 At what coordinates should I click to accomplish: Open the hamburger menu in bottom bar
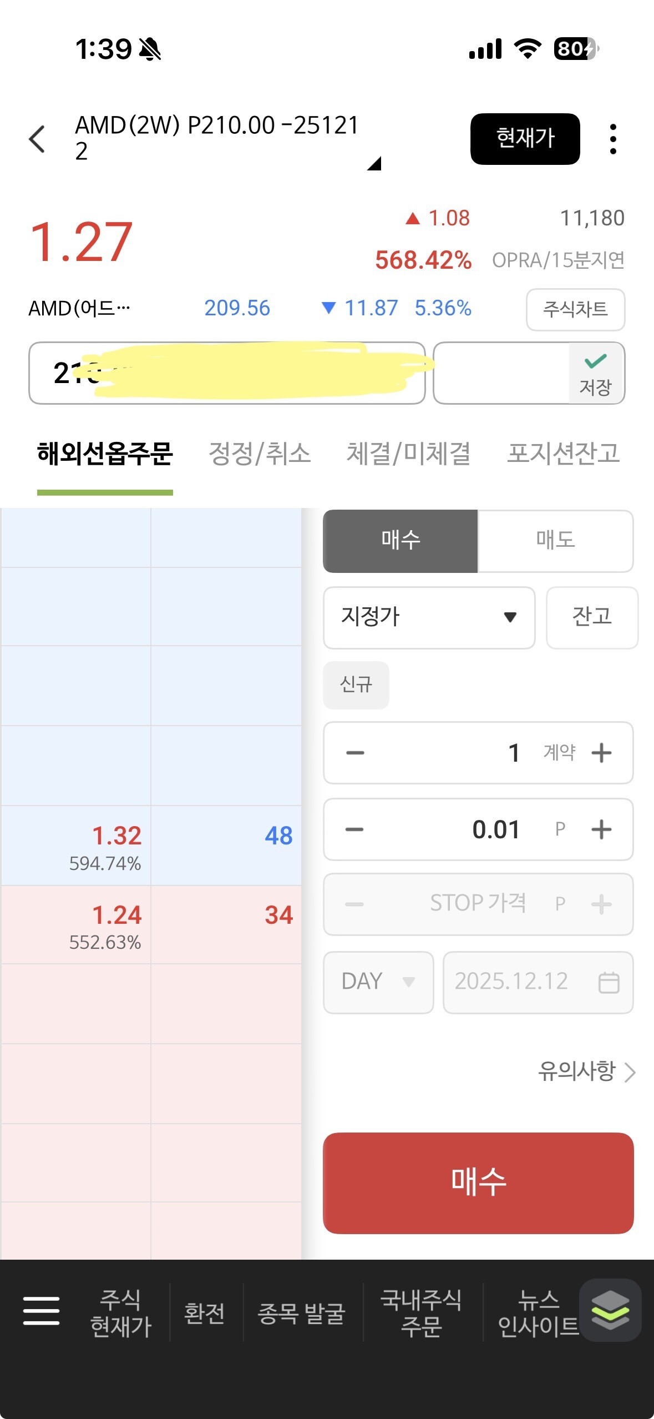(x=41, y=1311)
